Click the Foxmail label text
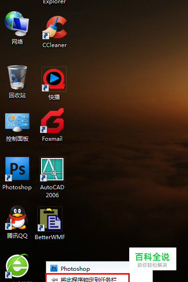188x282 pixels. 52,138
